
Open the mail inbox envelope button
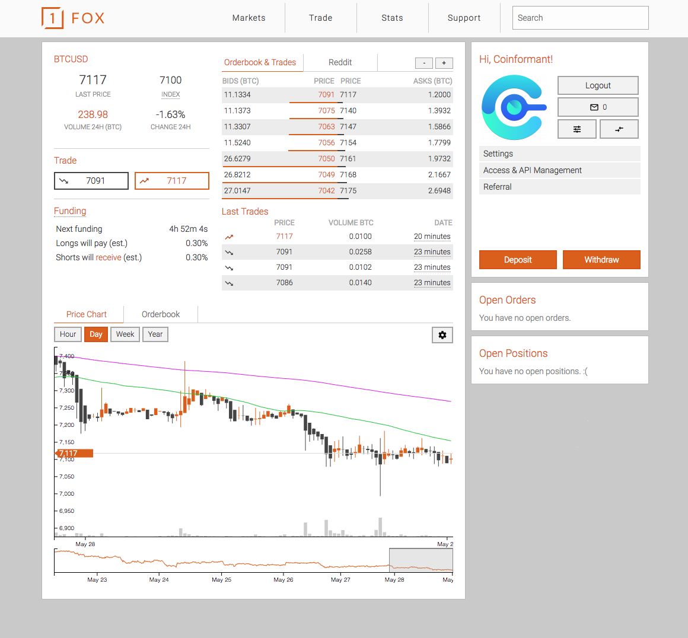click(x=598, y=107)
